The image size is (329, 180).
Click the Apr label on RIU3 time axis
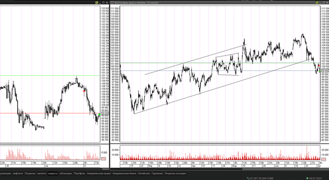194,166
